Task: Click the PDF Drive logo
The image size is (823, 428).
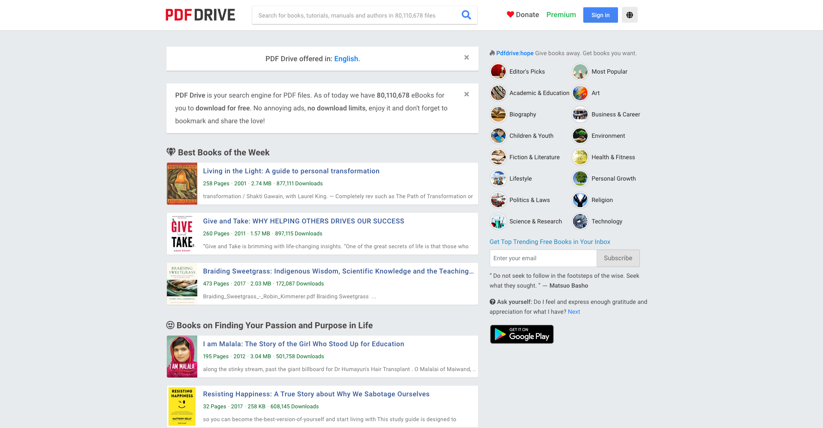Action: point(200,15)
